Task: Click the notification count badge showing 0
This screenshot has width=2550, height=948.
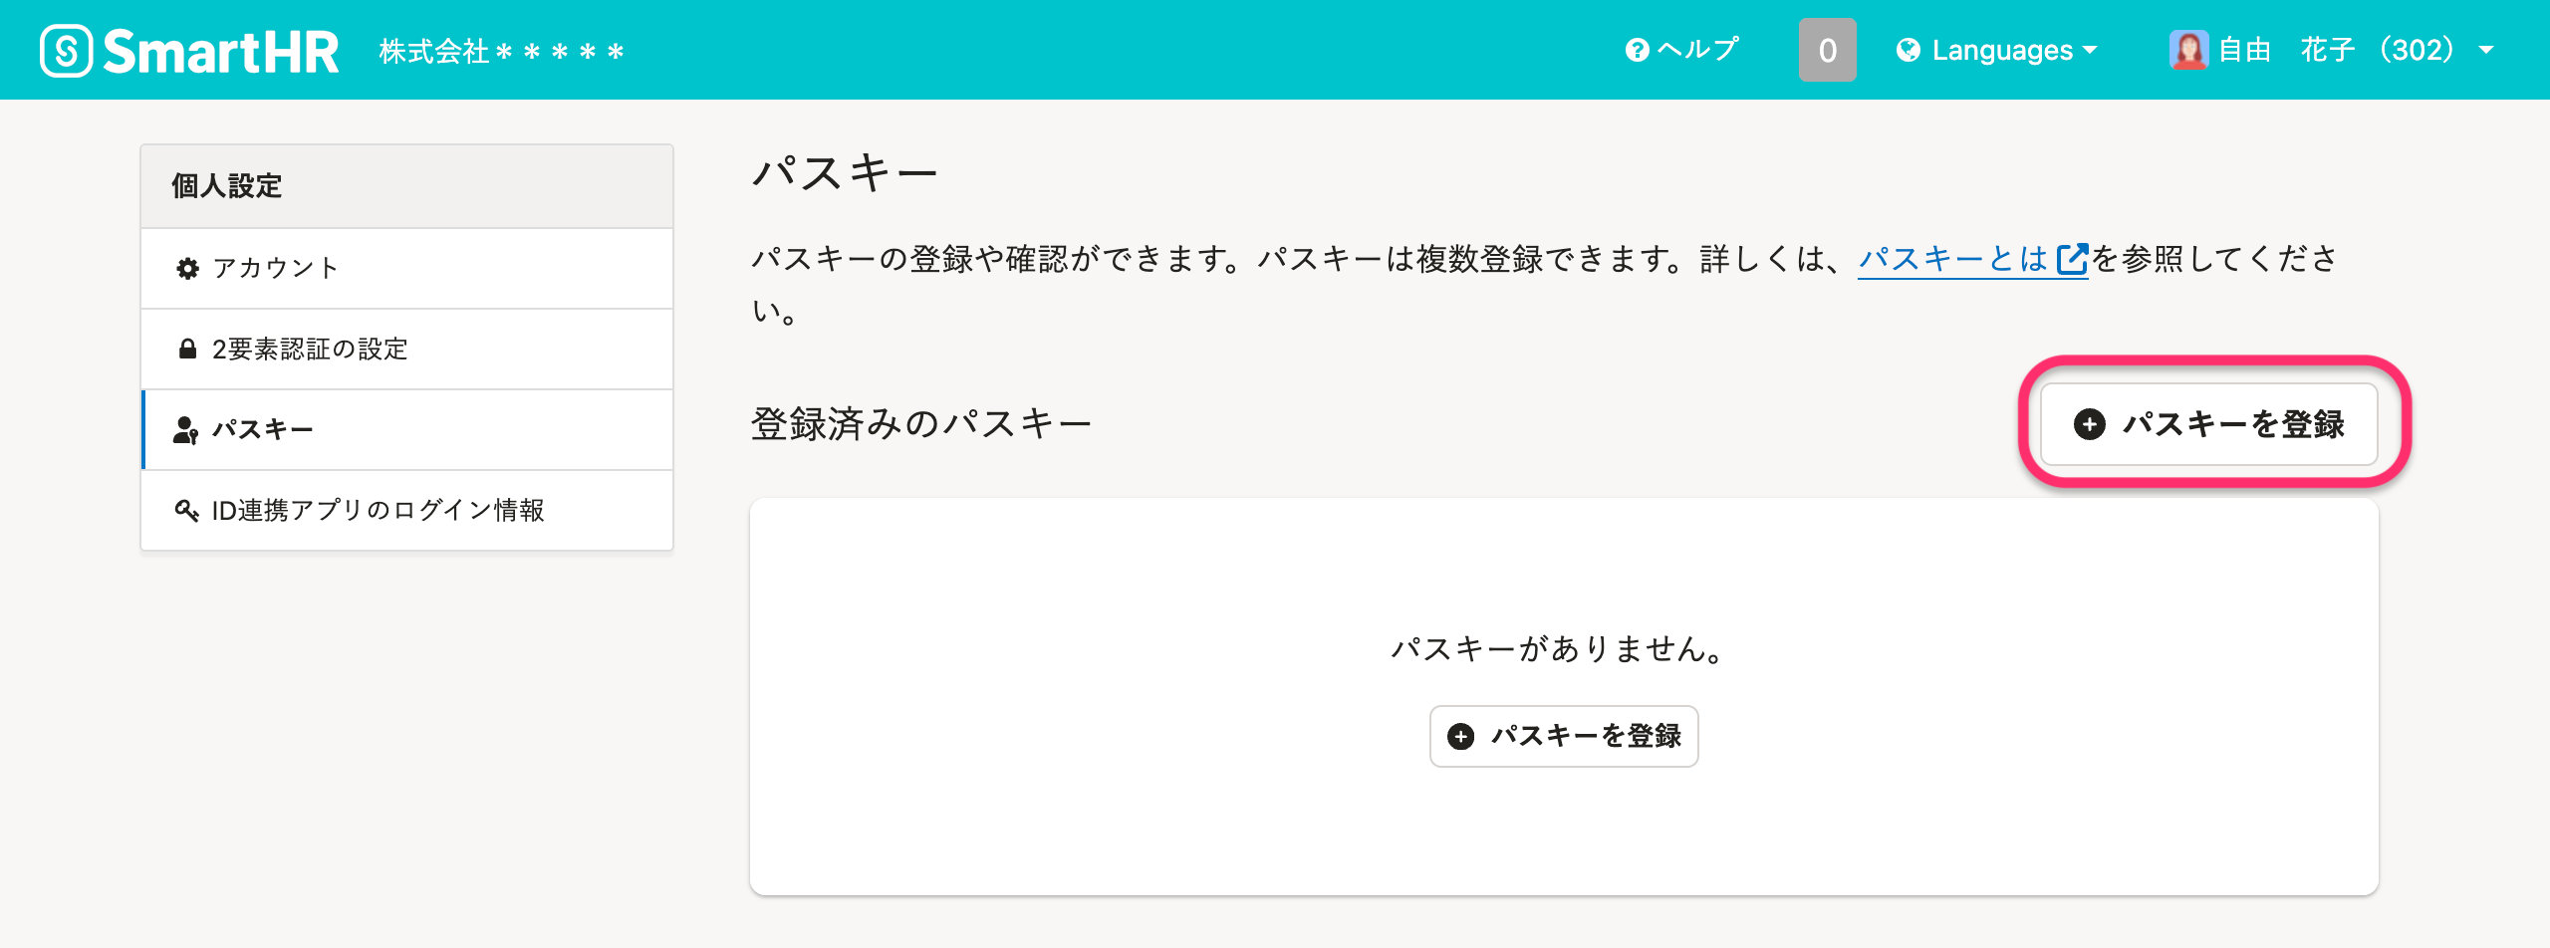Action: point(1827,50)
